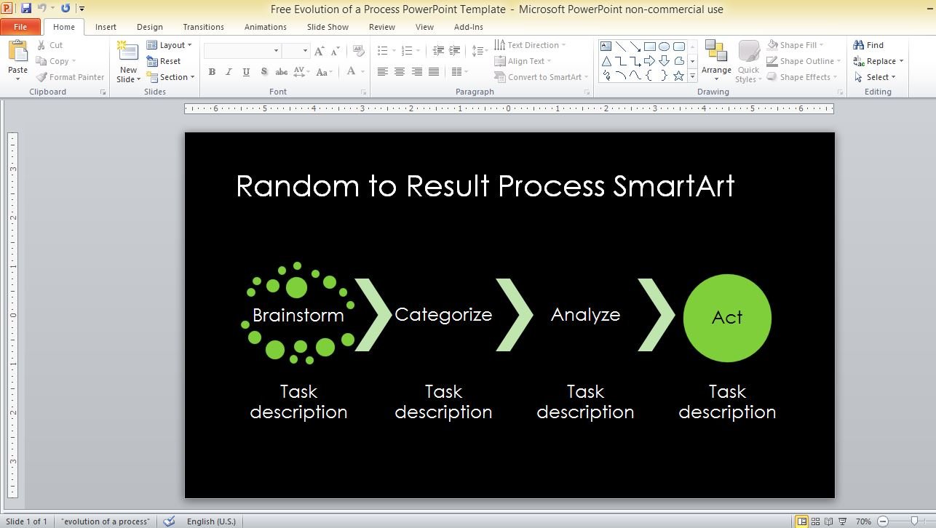
Task: Open the Transitions tab
Action: tap(203, 27)
